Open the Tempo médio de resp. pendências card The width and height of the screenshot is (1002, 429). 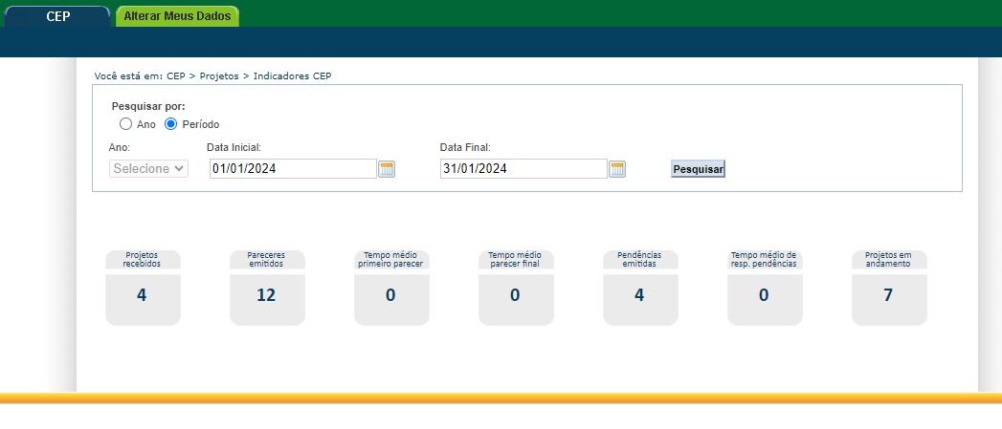pos(765,289)
